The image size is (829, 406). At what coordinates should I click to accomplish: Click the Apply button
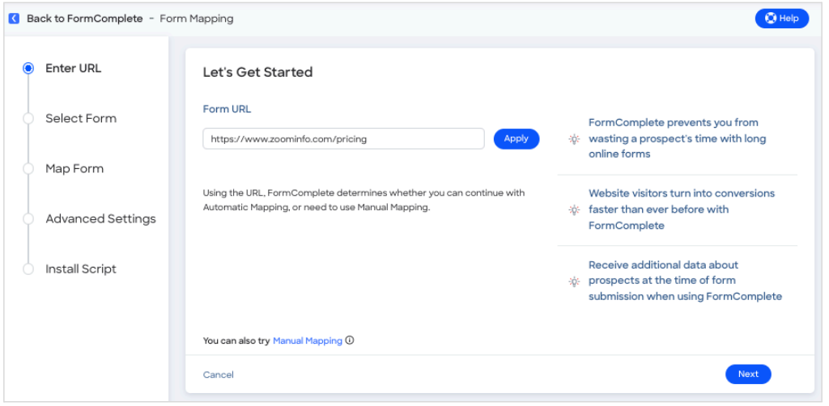coord(516,139)
